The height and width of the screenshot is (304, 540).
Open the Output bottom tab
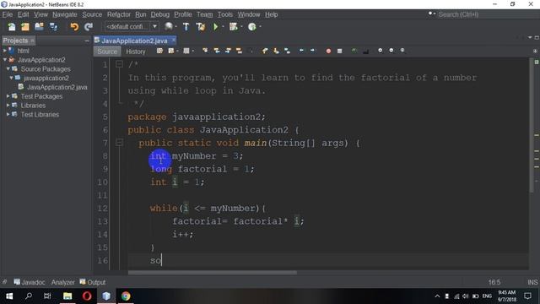coord(93,282)
